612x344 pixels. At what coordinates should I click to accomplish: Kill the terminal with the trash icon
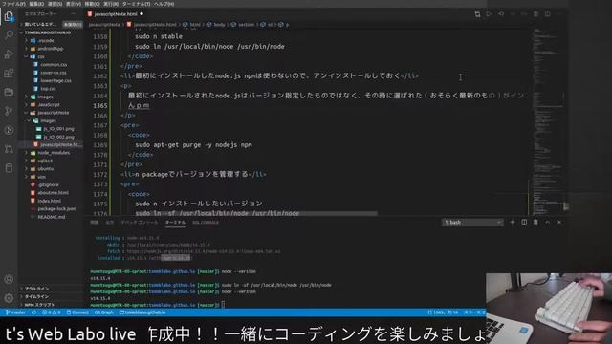click(535, 222)
